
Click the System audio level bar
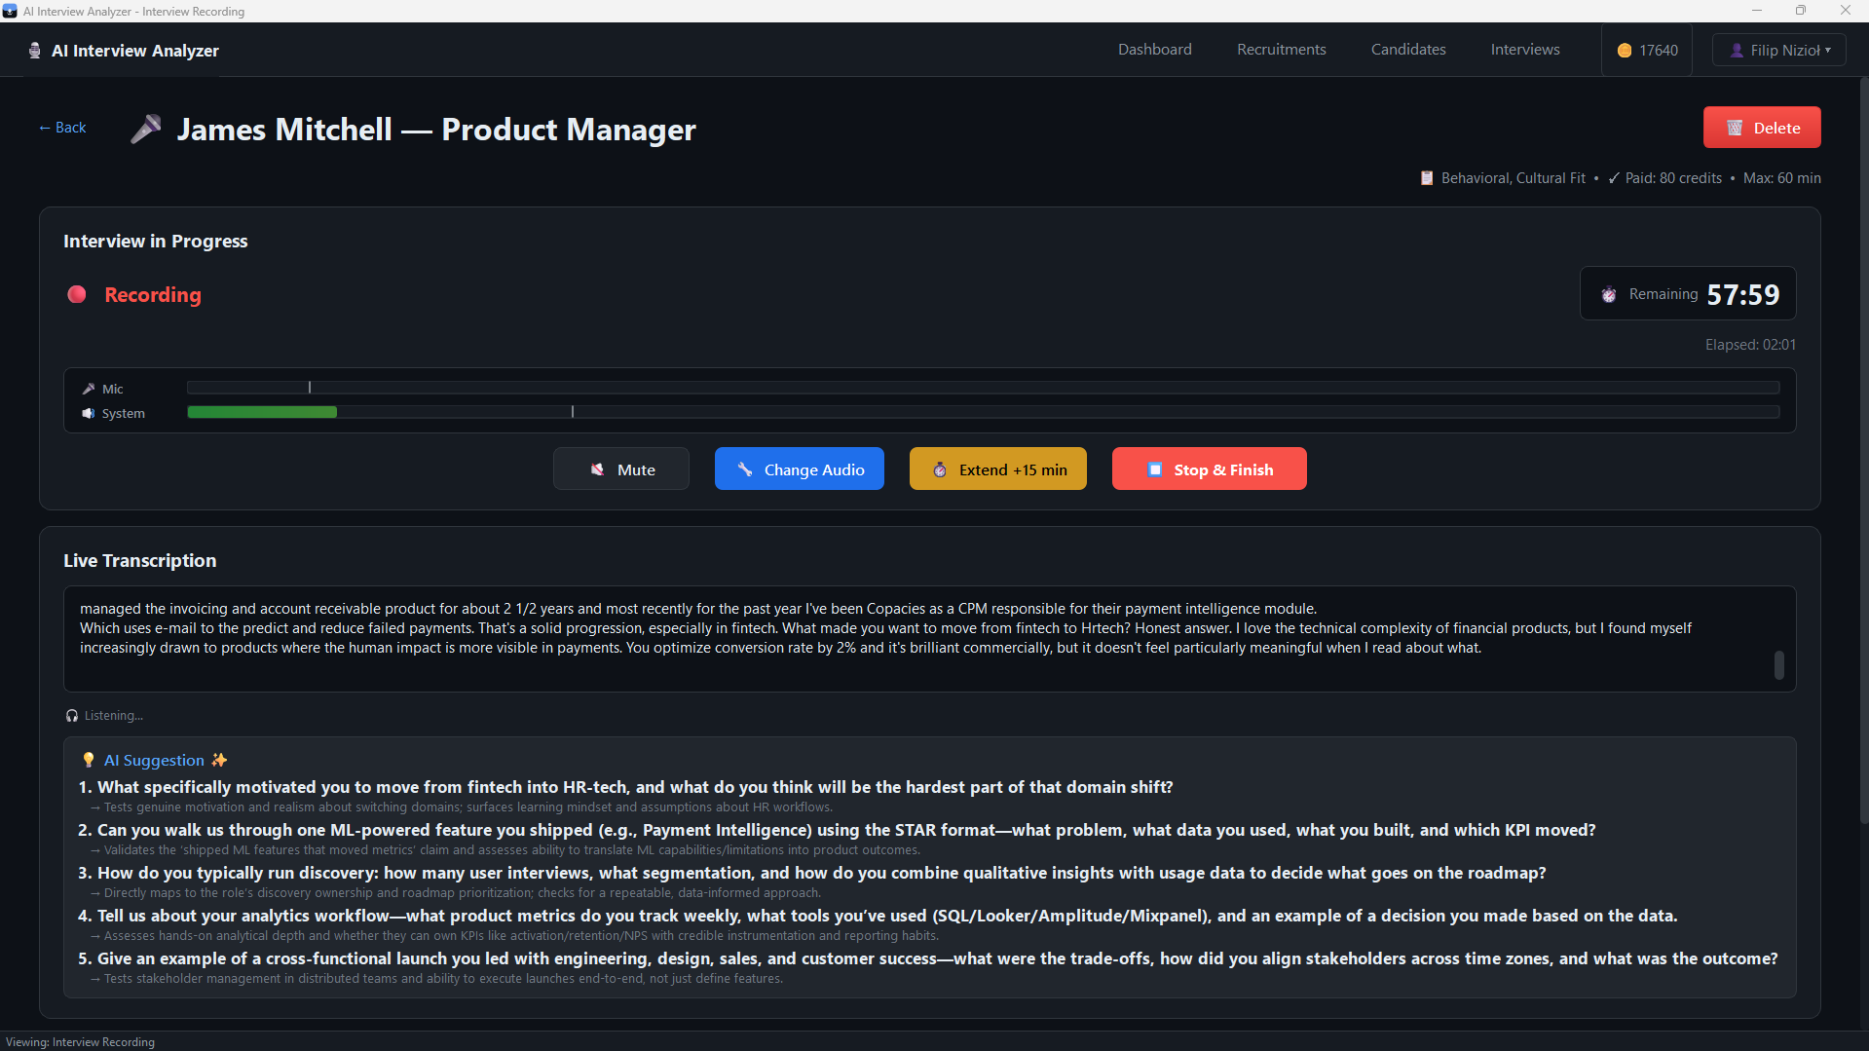tap(982, 412)
